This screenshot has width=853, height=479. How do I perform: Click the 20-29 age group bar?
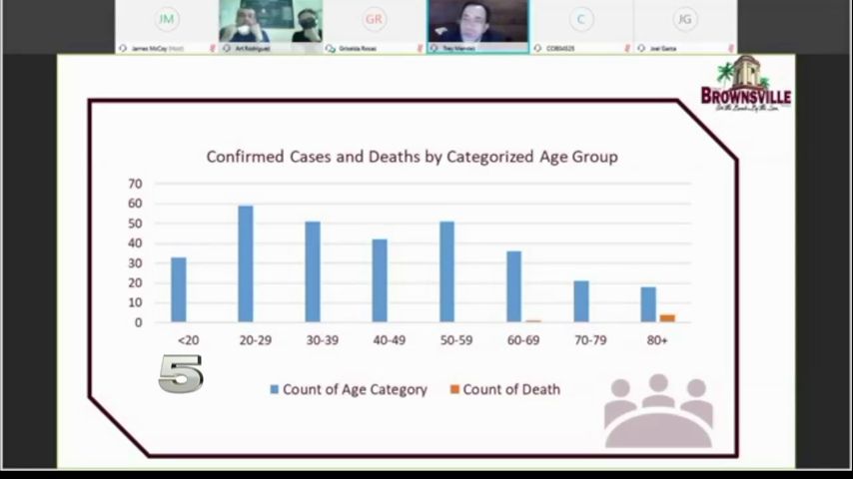(x=246, y=263)
